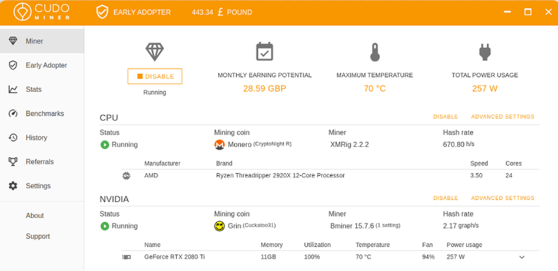Disable CPU mining
This screenshot has height=271, width=558.
pyautogui.click(x=446, y=116)
